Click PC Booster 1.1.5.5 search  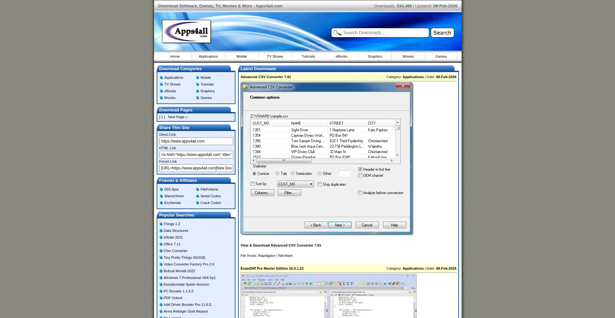click(178, 291)
